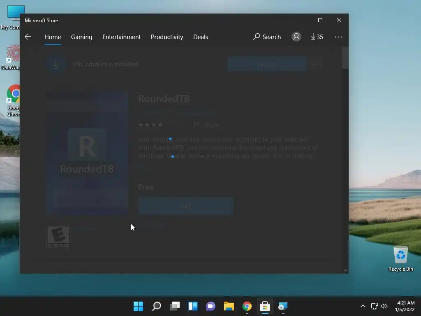Open the Windows Start menu
Viewport: 421px width, 316px height.
click(138, 306)
